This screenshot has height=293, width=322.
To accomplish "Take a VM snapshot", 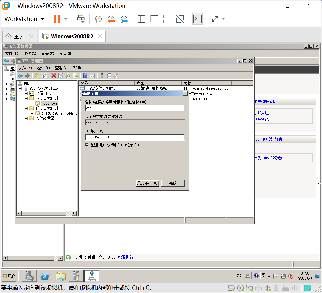I will tap(98, 19).
